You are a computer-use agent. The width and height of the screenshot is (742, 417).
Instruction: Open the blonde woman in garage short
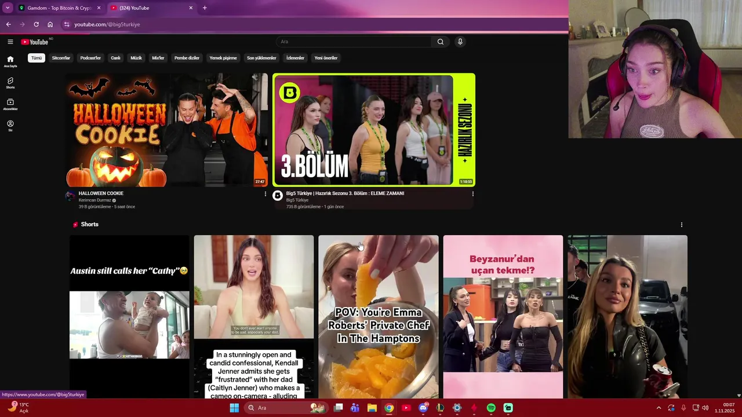628,317
